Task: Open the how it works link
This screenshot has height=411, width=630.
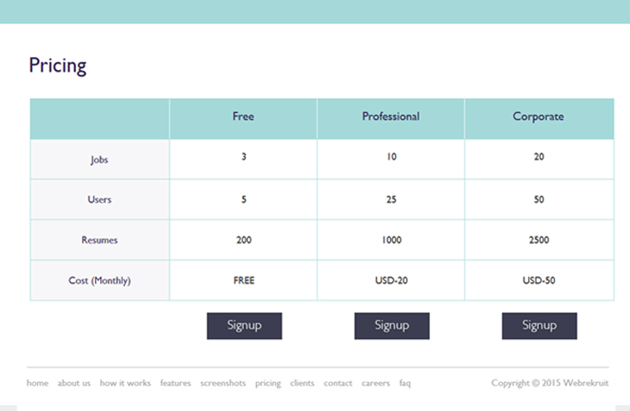Action: 125,383
